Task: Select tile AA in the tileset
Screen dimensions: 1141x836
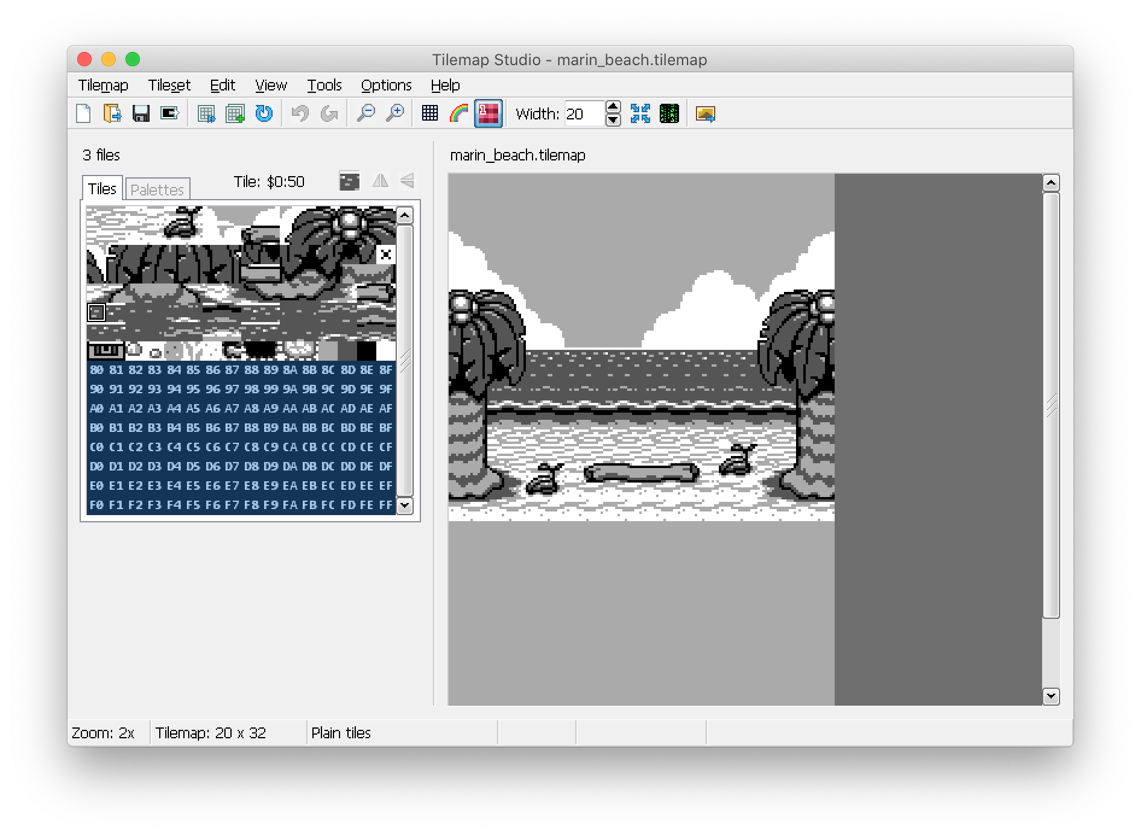Action: point(289,408)
